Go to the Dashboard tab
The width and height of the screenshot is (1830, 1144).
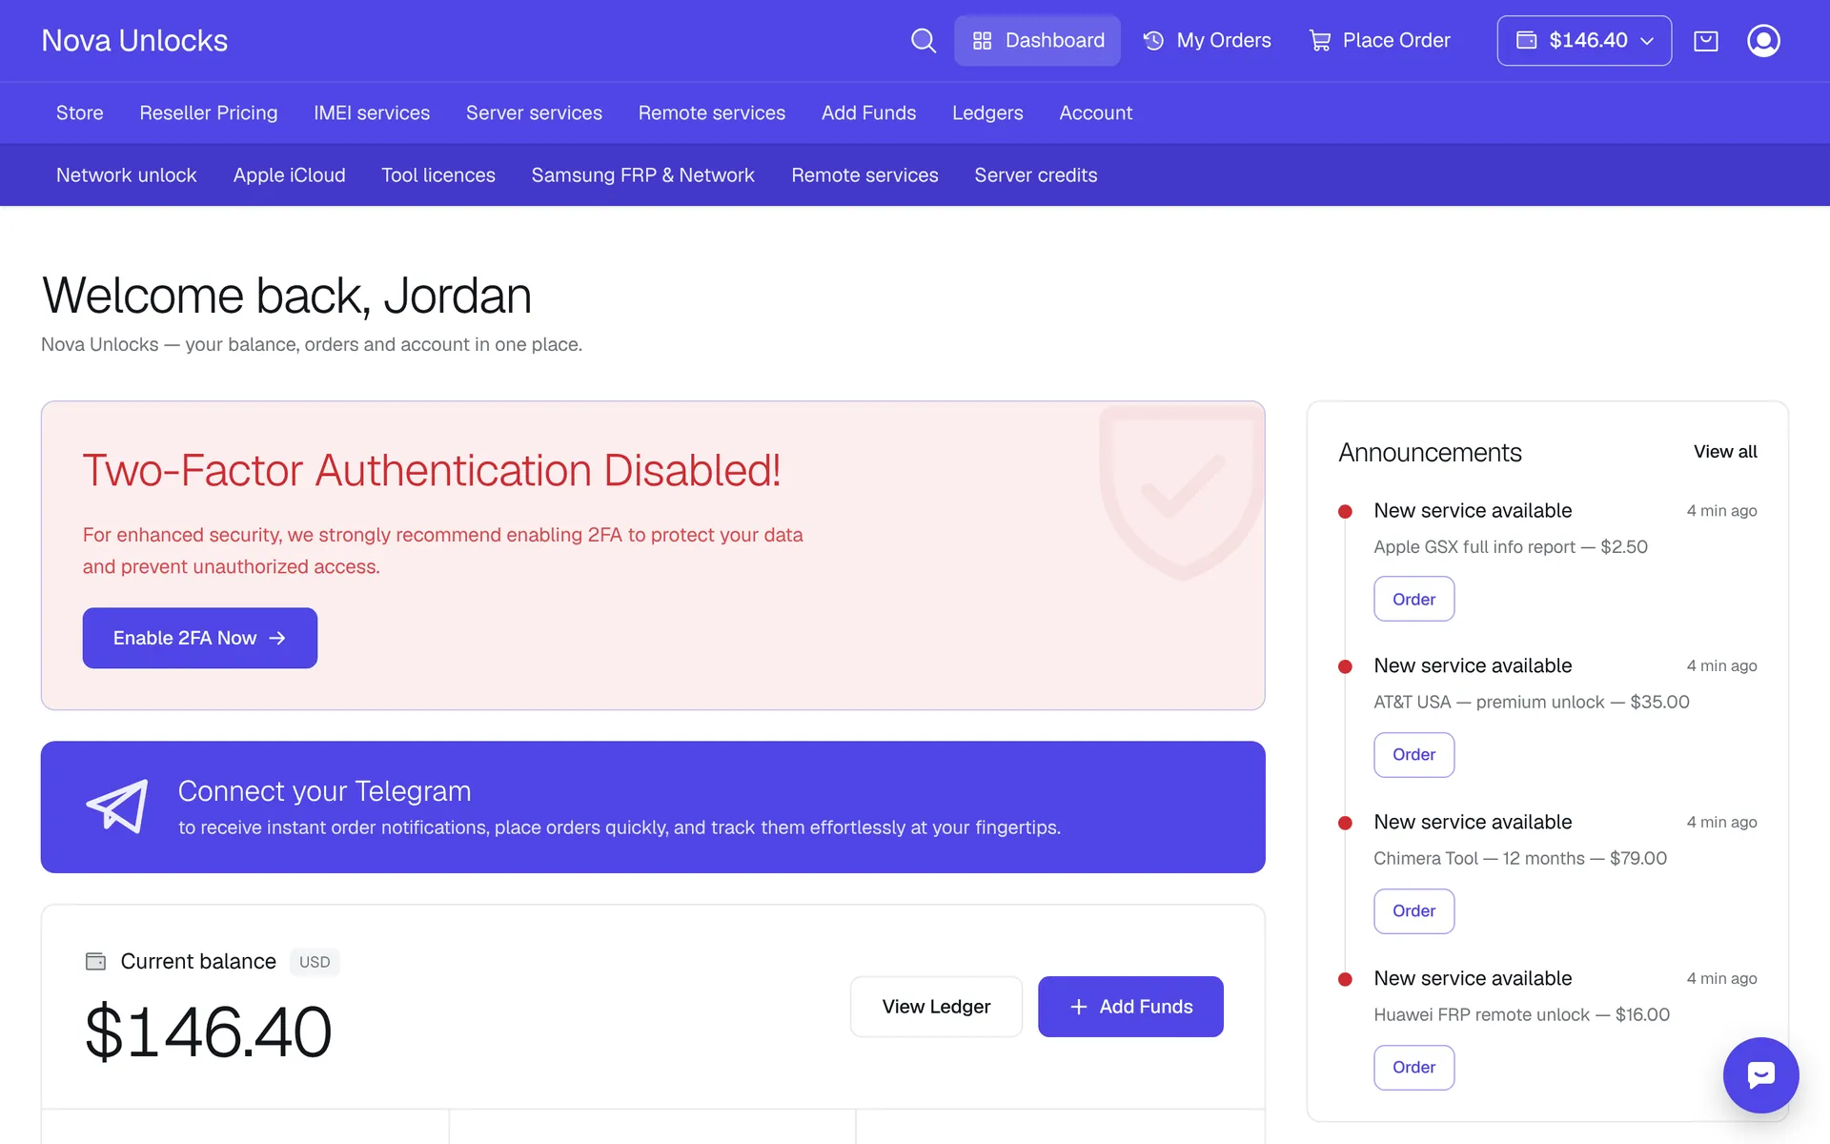pos(1037,40)
